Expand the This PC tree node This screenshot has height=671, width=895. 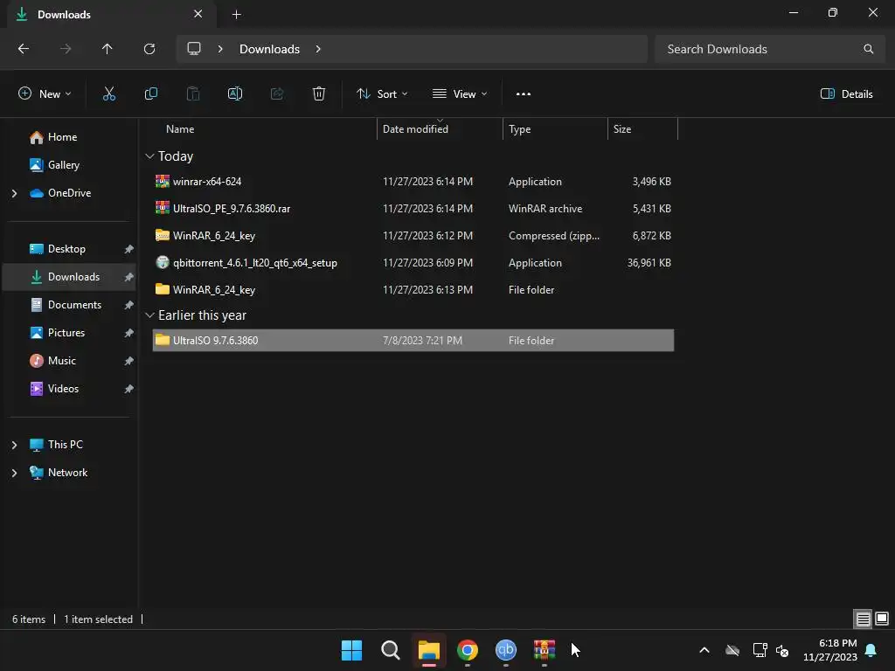(x=14, y=445)
